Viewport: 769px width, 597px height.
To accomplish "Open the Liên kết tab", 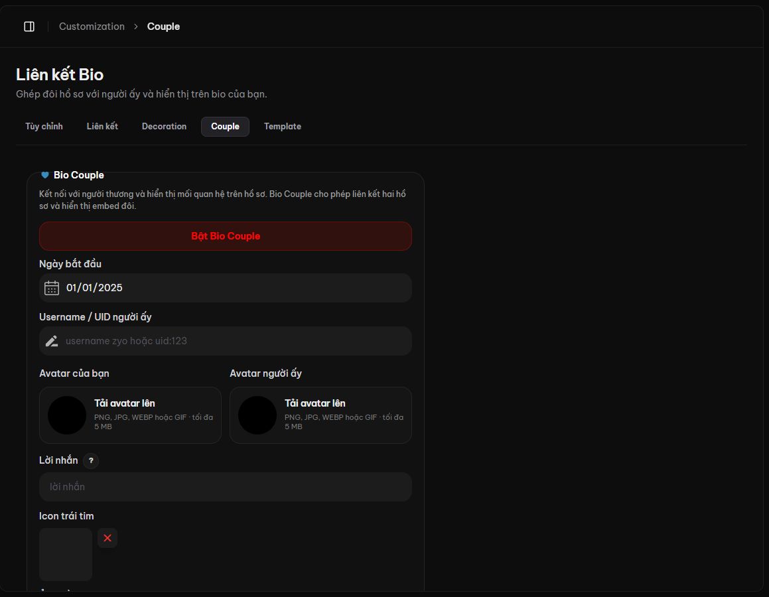I will pos(102,127).
